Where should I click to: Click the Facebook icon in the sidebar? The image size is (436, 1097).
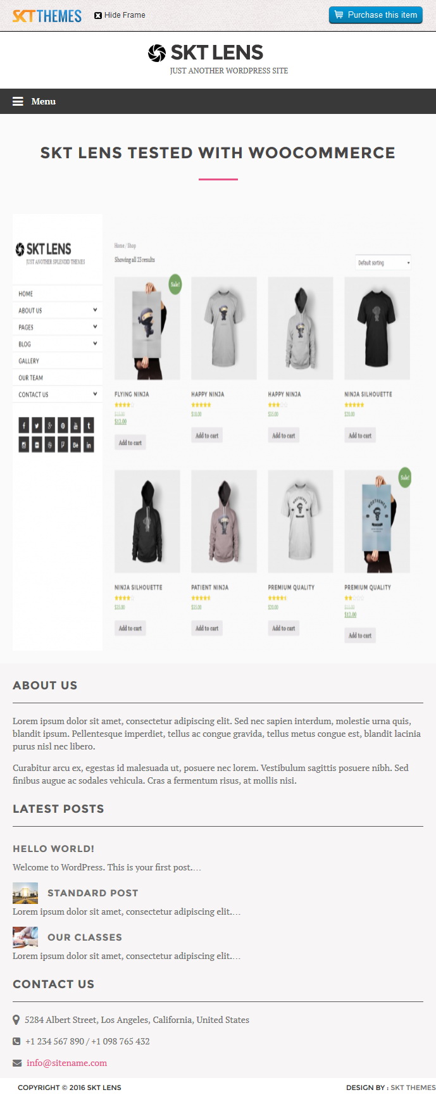pos(24,425)
